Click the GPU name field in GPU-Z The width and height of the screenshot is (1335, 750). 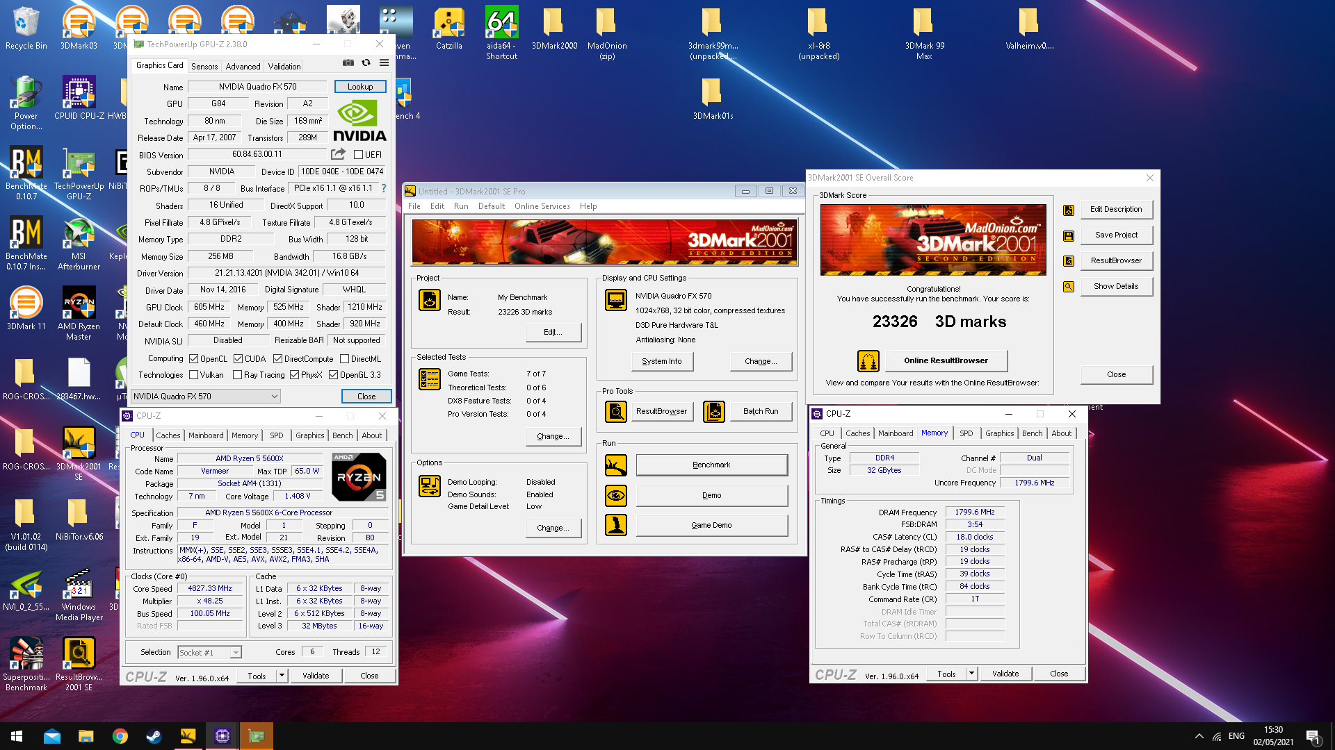[x=257, y=87]
